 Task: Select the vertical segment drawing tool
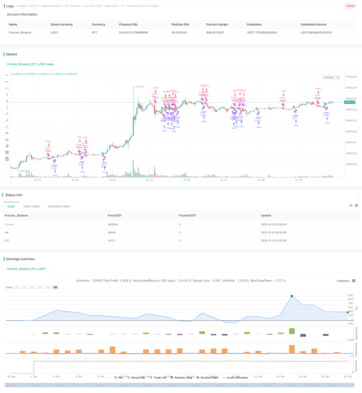pyautogui.click(x=7, y=107)
